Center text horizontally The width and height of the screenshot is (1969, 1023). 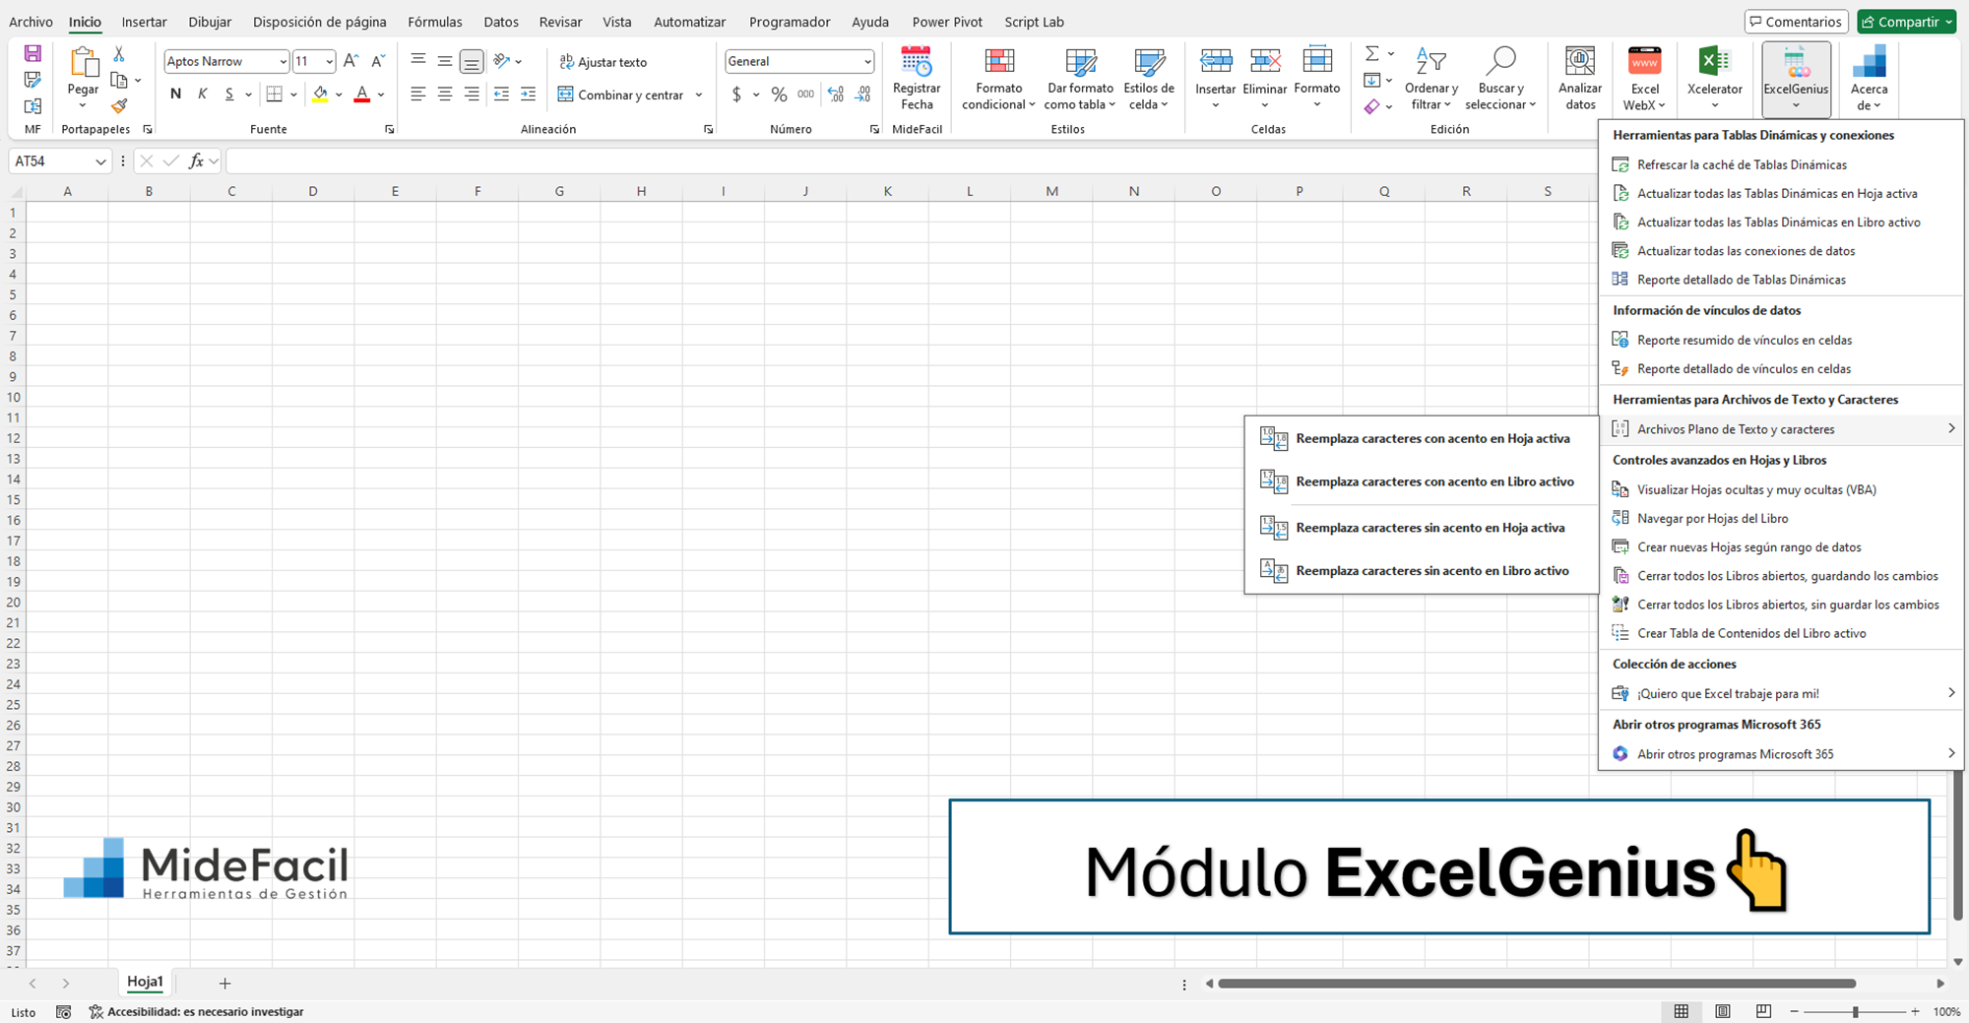pos(445,94)
